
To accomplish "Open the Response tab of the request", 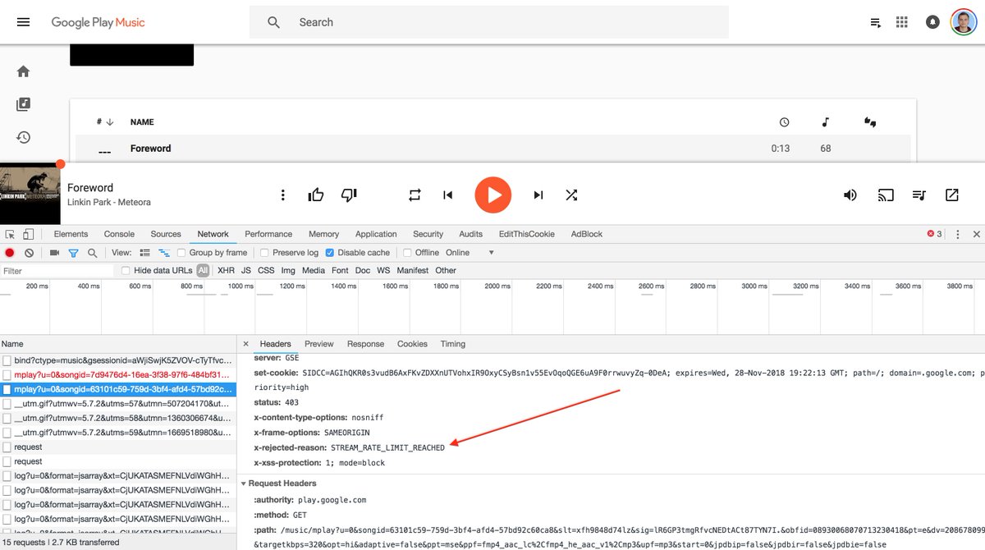I will click(x=365, y=344).
